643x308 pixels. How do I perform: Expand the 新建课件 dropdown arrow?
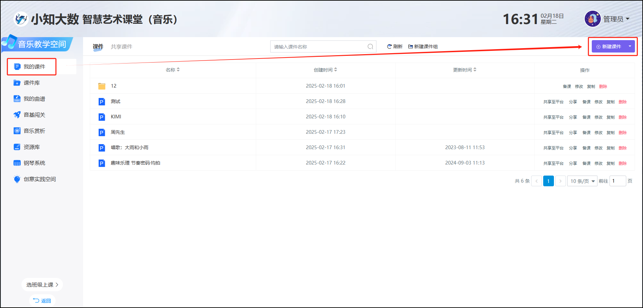(630, 46)
